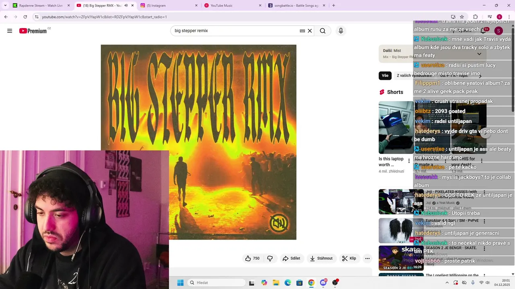Go to the YouTube Premium home logo

33,31
